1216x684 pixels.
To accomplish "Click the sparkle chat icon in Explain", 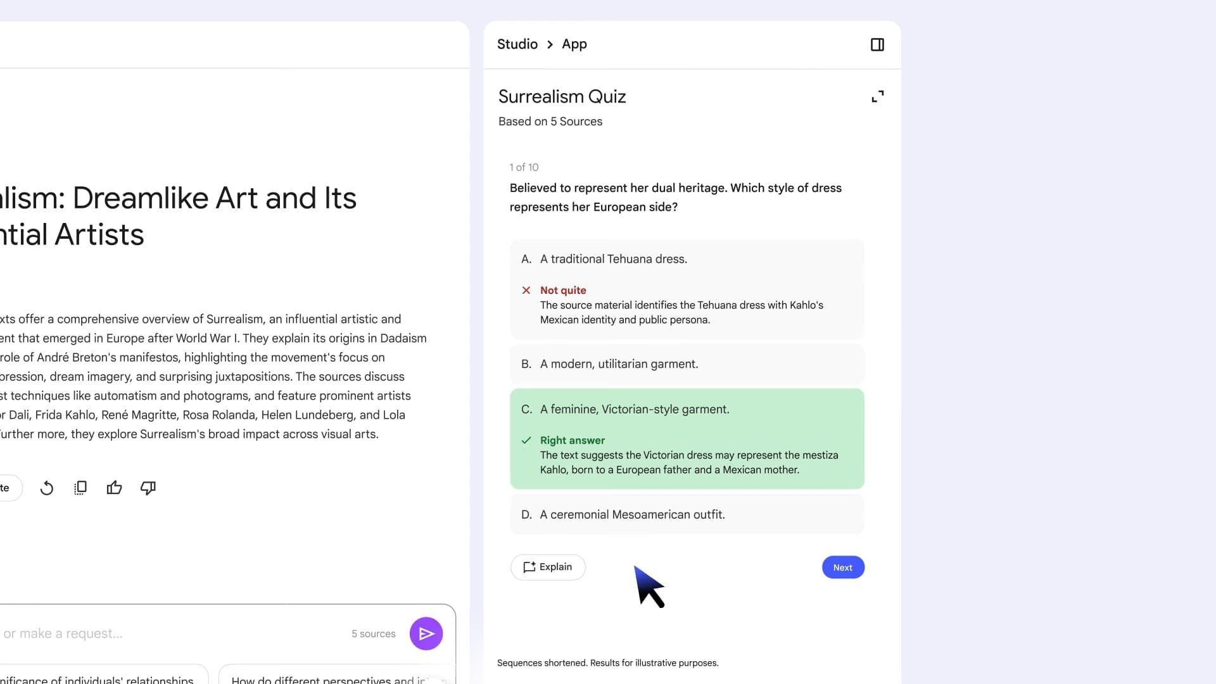I will 529,567.
